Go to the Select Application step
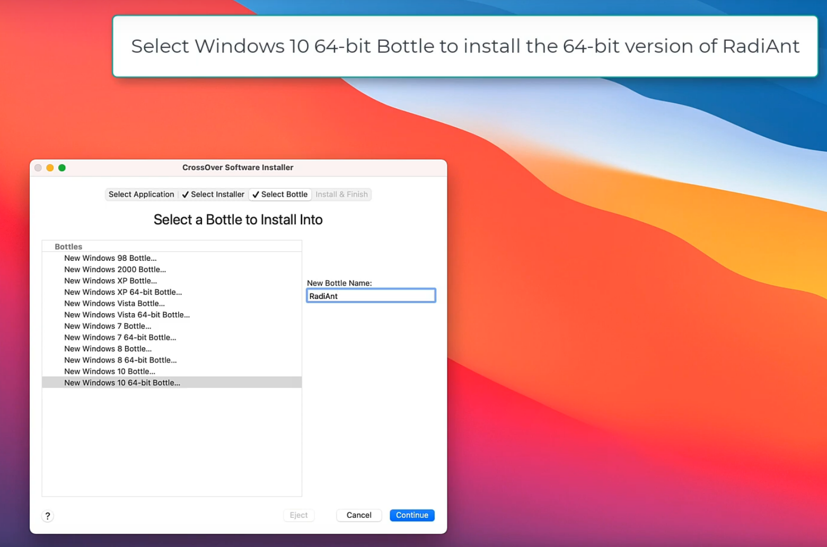 tap(141, 195)
